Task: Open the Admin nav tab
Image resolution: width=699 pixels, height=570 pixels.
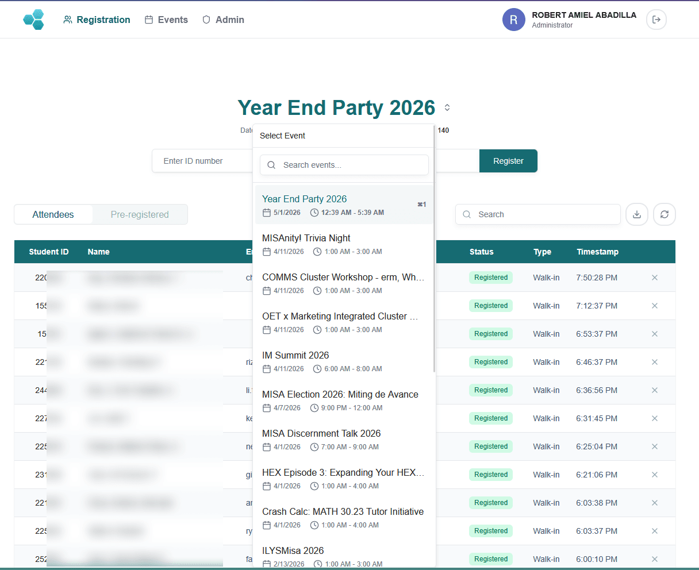Action: (223, 20)
